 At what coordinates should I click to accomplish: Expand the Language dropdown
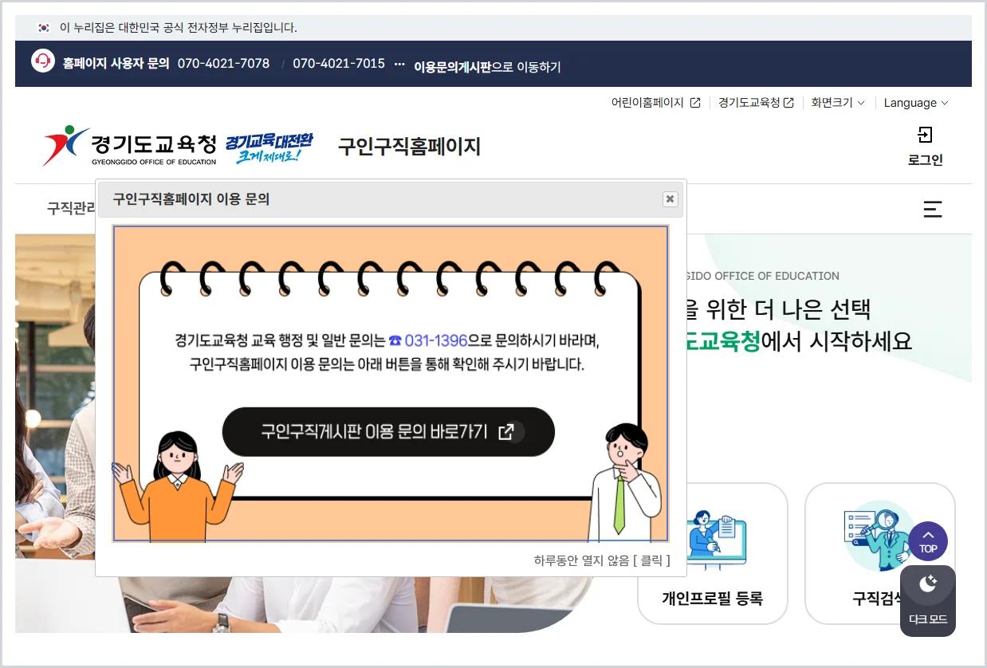pos(916,103)
